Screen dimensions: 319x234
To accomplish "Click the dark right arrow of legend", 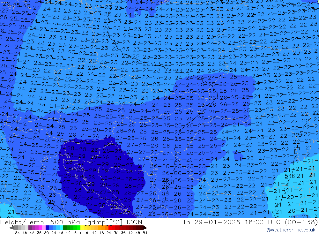I will (x=145, y=228).
